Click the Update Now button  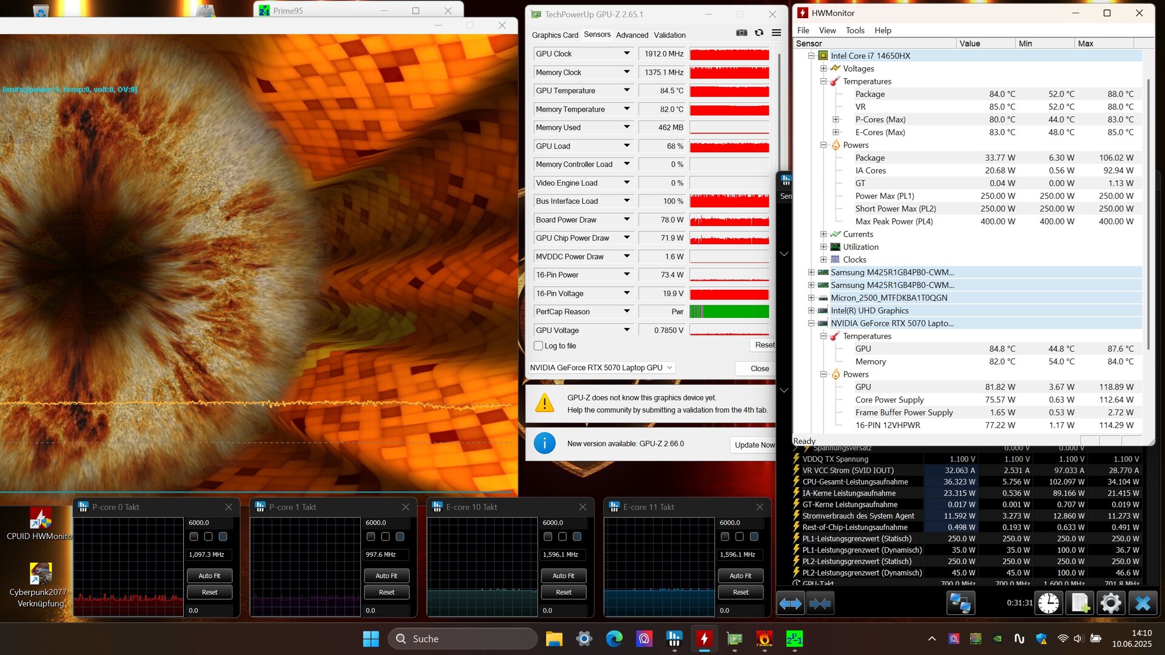click(x=754, y=445)
